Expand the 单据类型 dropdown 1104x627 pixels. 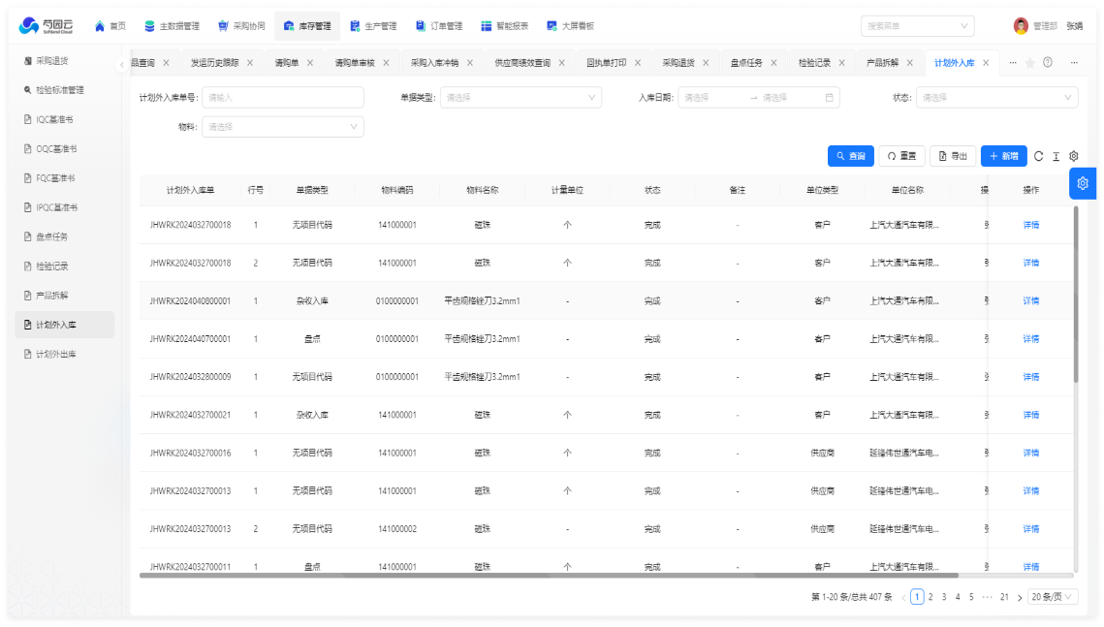click(x=521, y=98)
